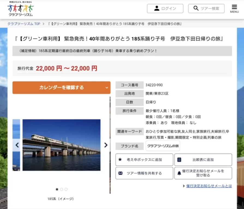The image size is (244, 209).
Task: Click the クラブツーリズムの旅 brand badge
Action: pyautogui.click(x=163, y=146)
